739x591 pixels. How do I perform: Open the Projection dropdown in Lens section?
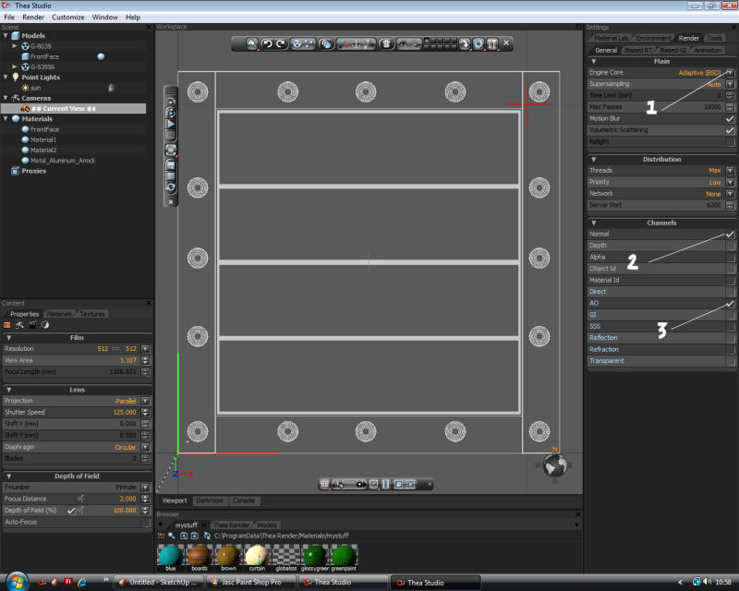tap(145, 401)
